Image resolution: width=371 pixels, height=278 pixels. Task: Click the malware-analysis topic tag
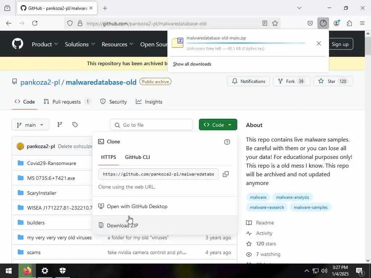292,197
